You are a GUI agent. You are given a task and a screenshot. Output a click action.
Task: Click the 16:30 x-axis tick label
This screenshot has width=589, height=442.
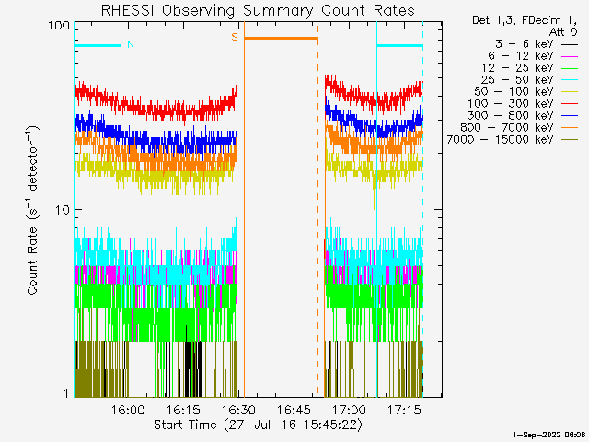click(238, 410)
